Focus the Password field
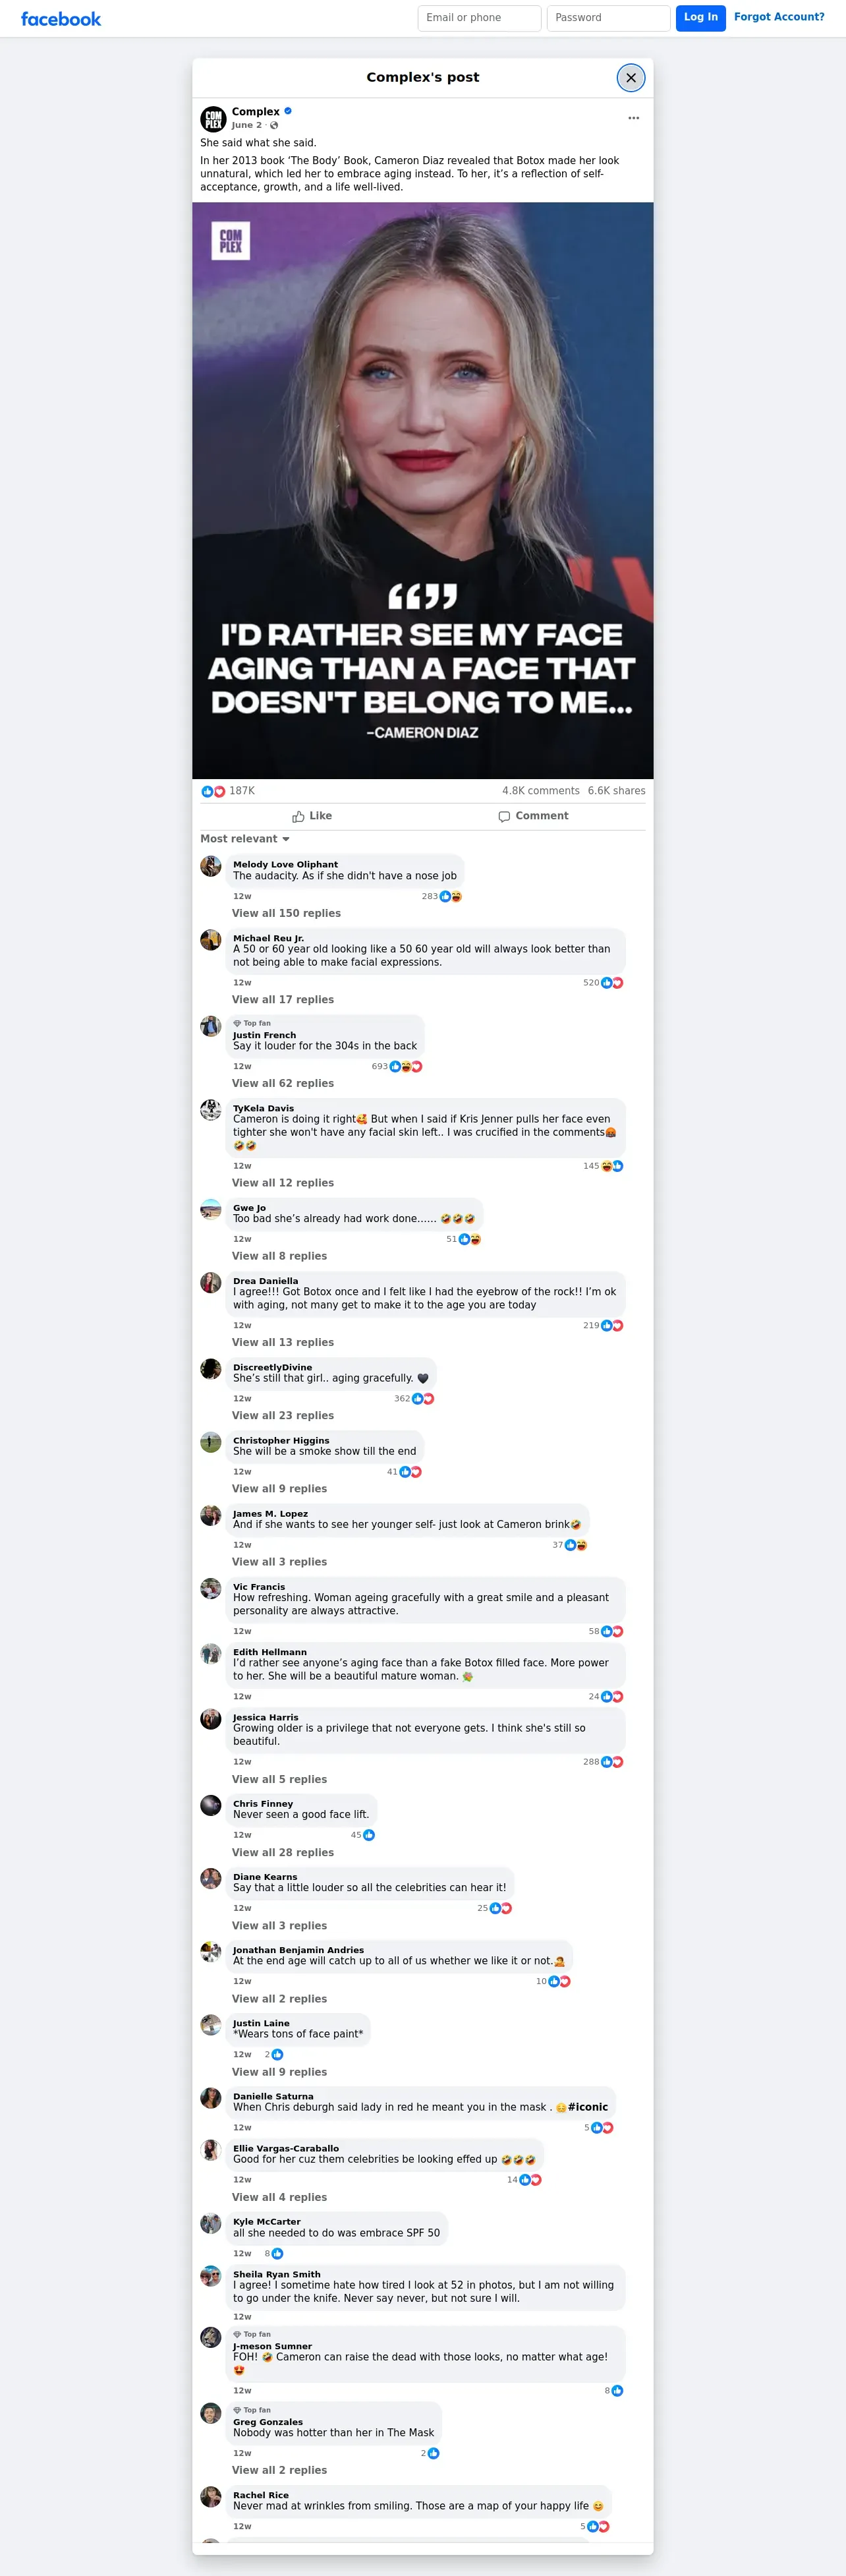The image size is (846, 2576). [x=608, y=18]
